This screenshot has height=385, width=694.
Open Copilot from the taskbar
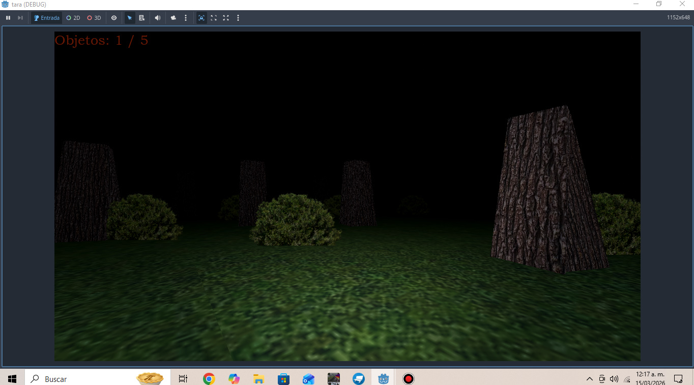[x=234, y=379]
